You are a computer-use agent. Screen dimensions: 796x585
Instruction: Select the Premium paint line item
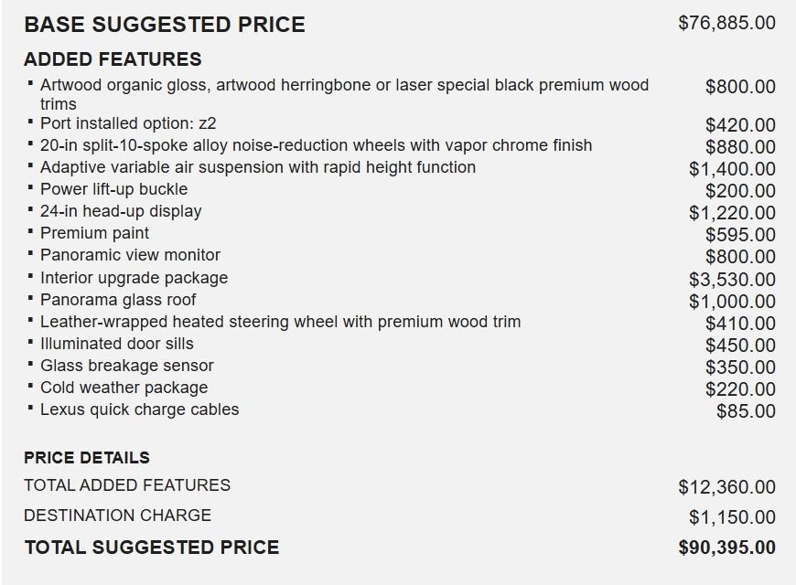coord(94,233)
